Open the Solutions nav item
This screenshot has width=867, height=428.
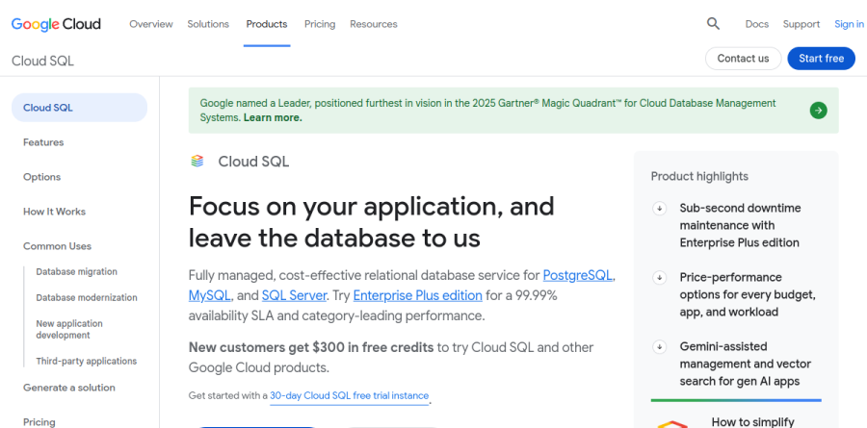[x=208, y=24]
